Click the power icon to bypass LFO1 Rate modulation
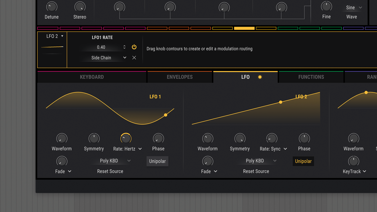The width and height of the screenshot is (377, 212). point(134,47)
